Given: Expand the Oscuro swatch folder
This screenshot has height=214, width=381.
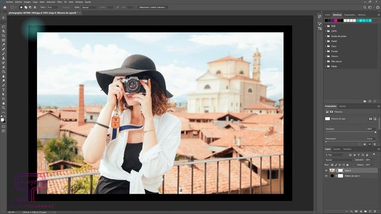Looking at the screenshot, I should 326,56.
